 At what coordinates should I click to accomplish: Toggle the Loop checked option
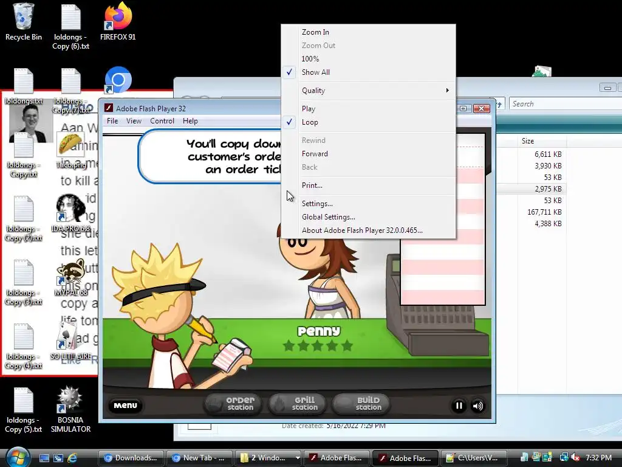(368, 122)
